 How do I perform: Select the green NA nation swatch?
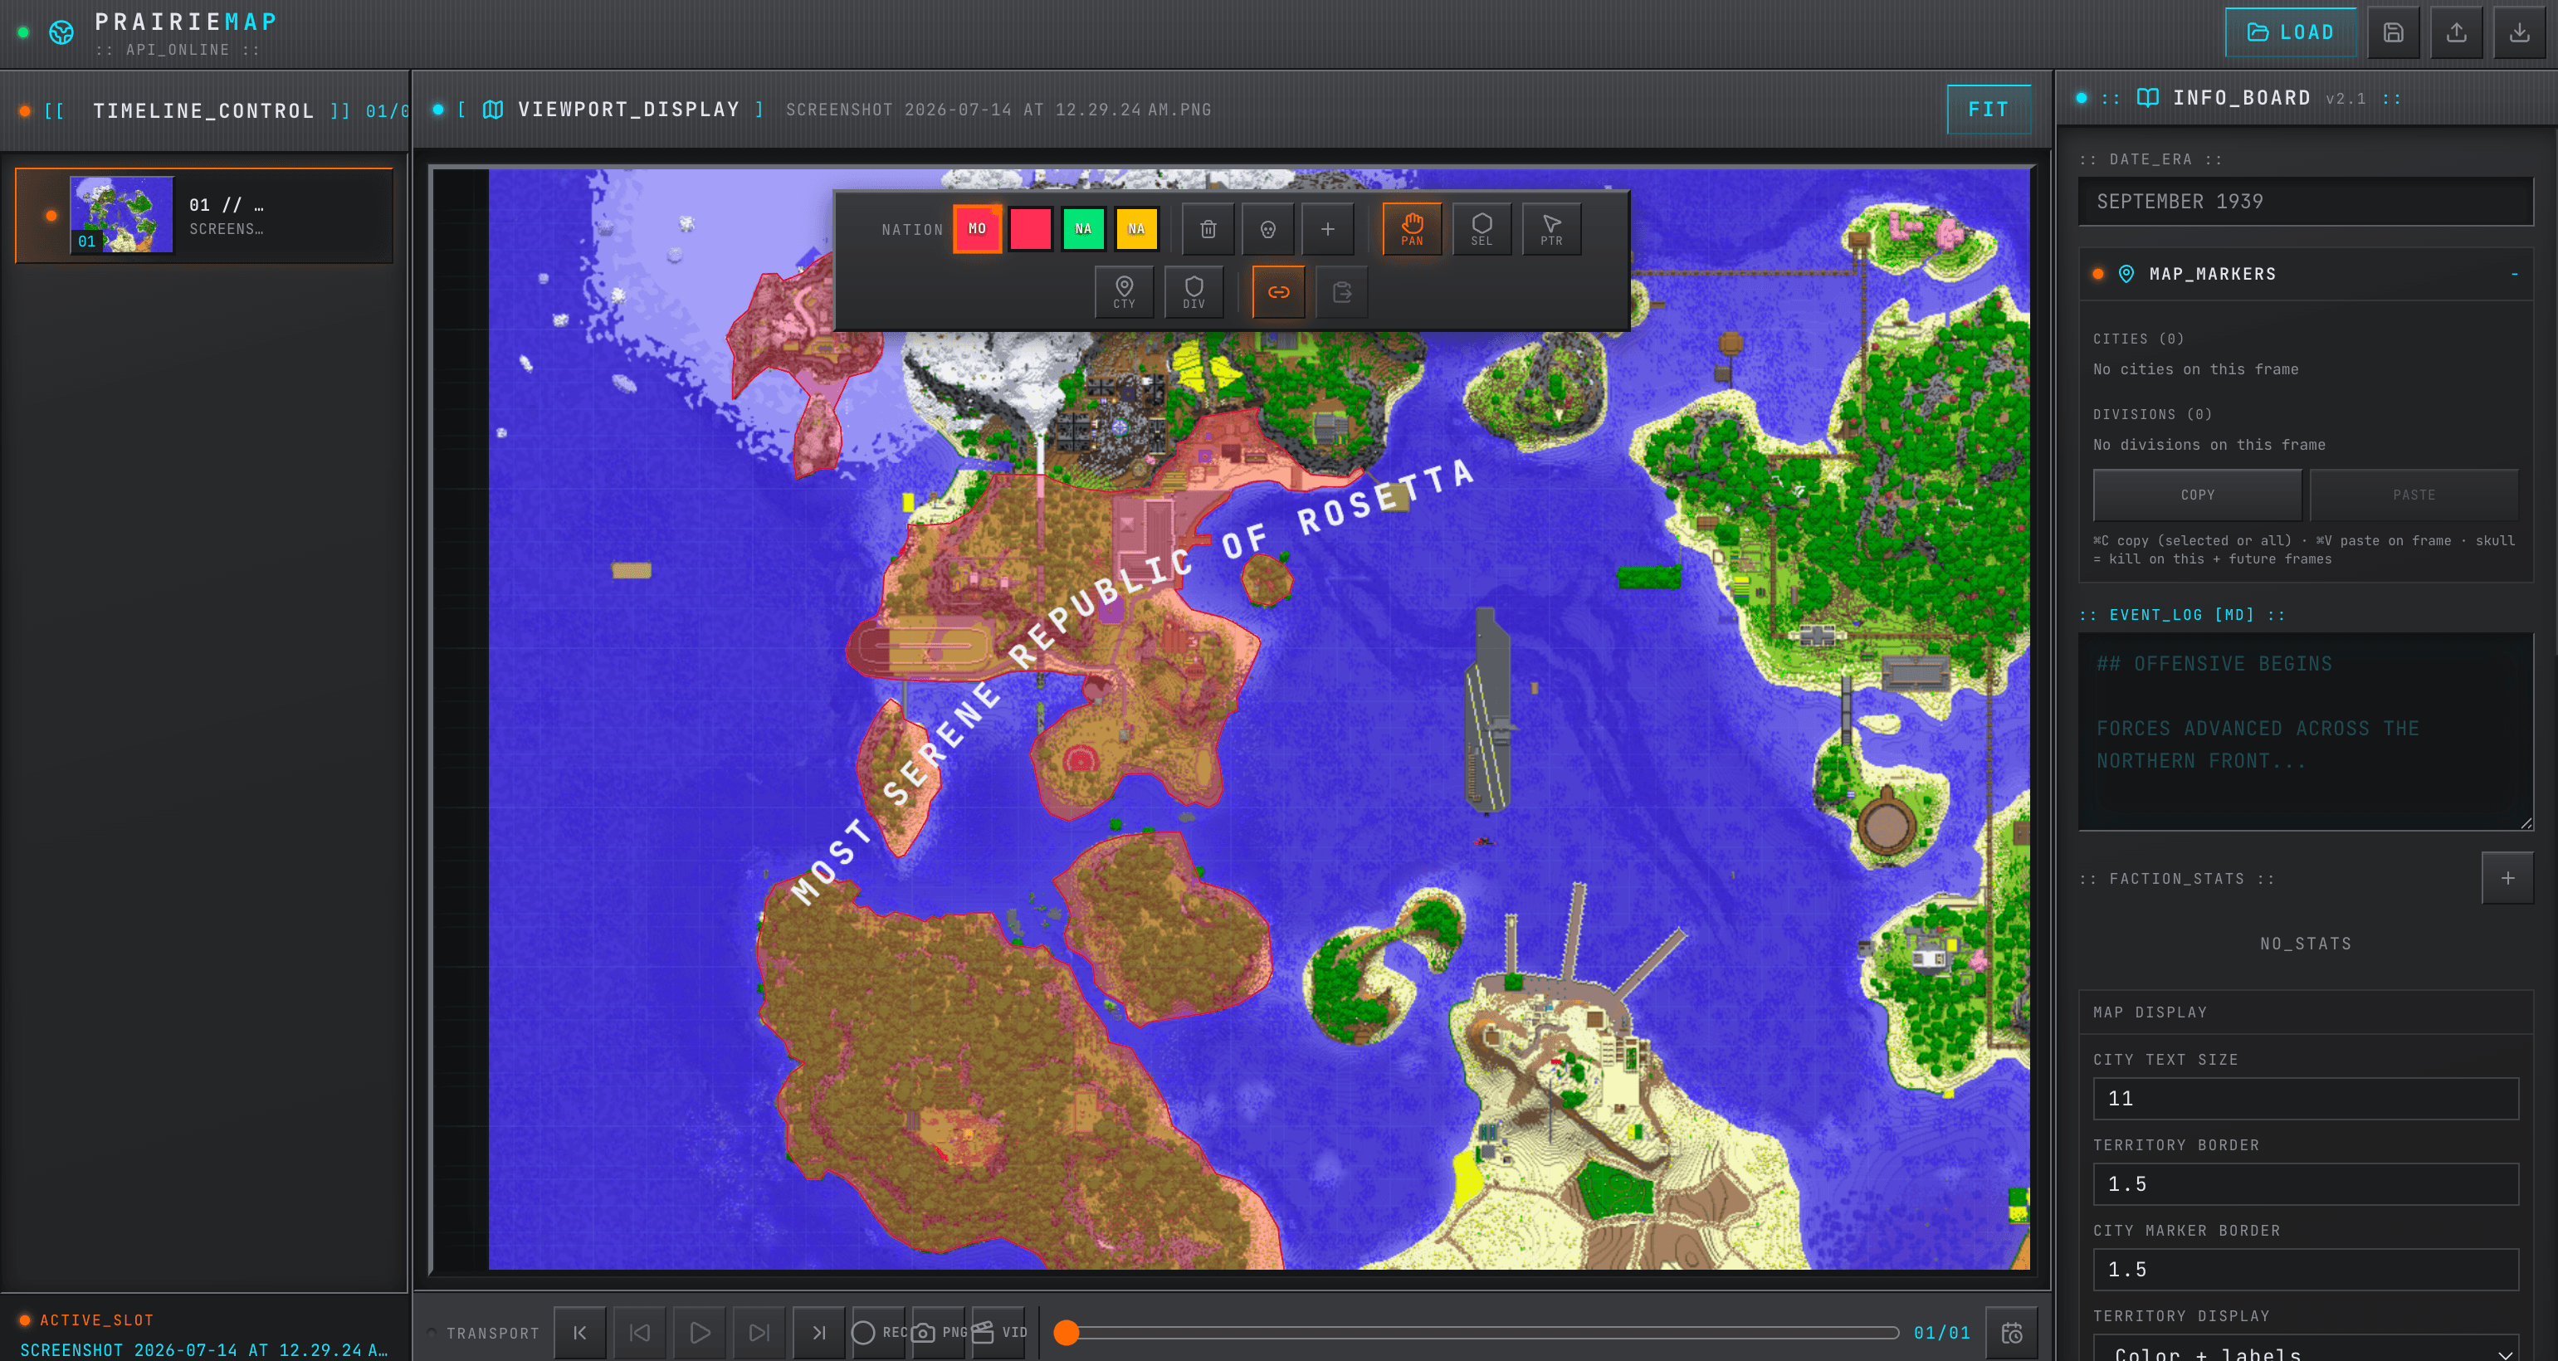[1083, 229]
